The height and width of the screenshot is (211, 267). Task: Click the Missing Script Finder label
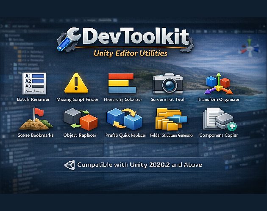click(x=78, y=100)
